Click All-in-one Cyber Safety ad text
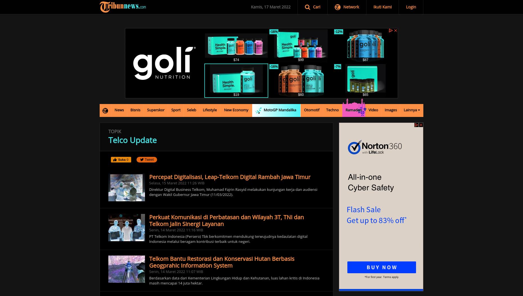 tap(371, 182)
